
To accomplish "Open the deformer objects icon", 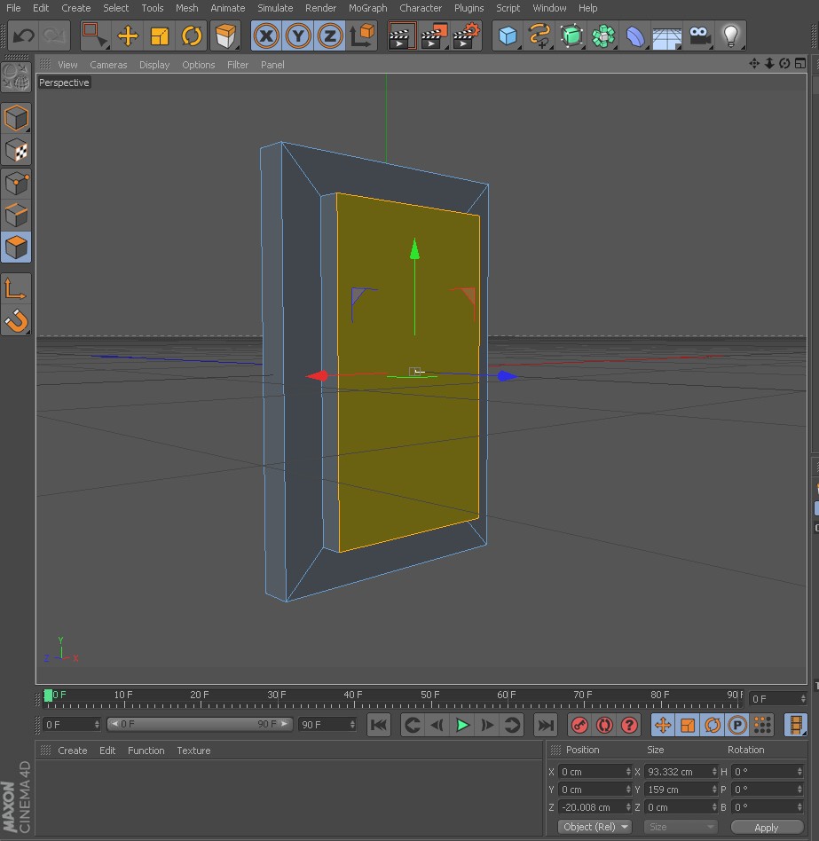I will point(635,36).
